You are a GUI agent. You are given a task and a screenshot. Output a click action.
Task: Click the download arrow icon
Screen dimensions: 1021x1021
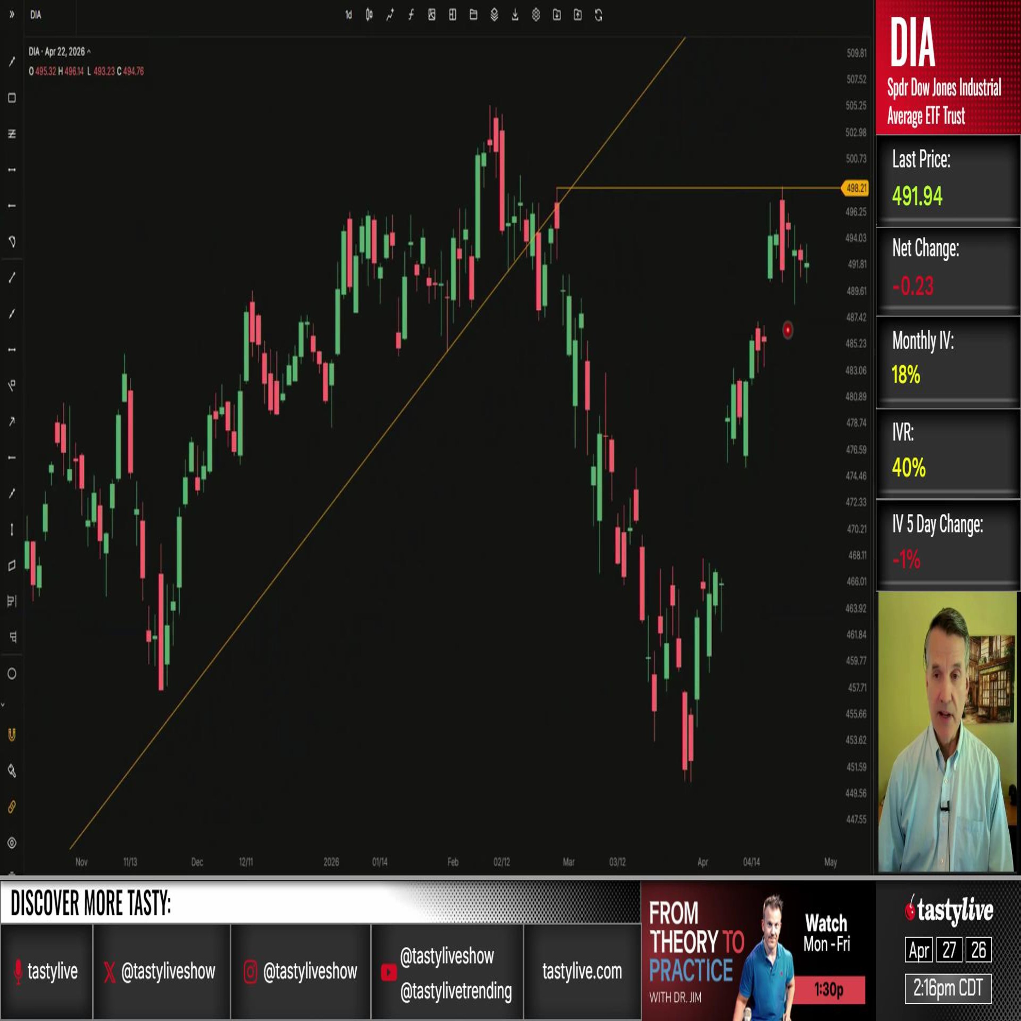click(515, 15)
